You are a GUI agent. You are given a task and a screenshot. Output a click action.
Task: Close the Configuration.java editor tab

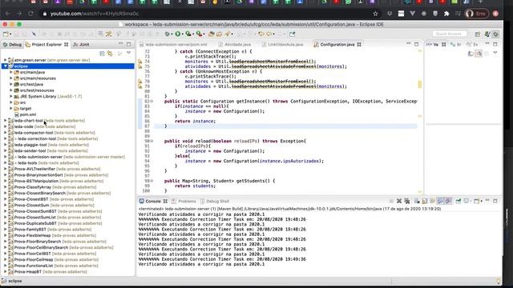[x=359, y=45]
